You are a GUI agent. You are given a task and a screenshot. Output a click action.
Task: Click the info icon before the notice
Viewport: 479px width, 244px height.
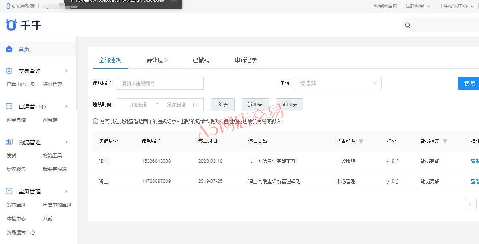pyautogui.click(x=96, y=121)
